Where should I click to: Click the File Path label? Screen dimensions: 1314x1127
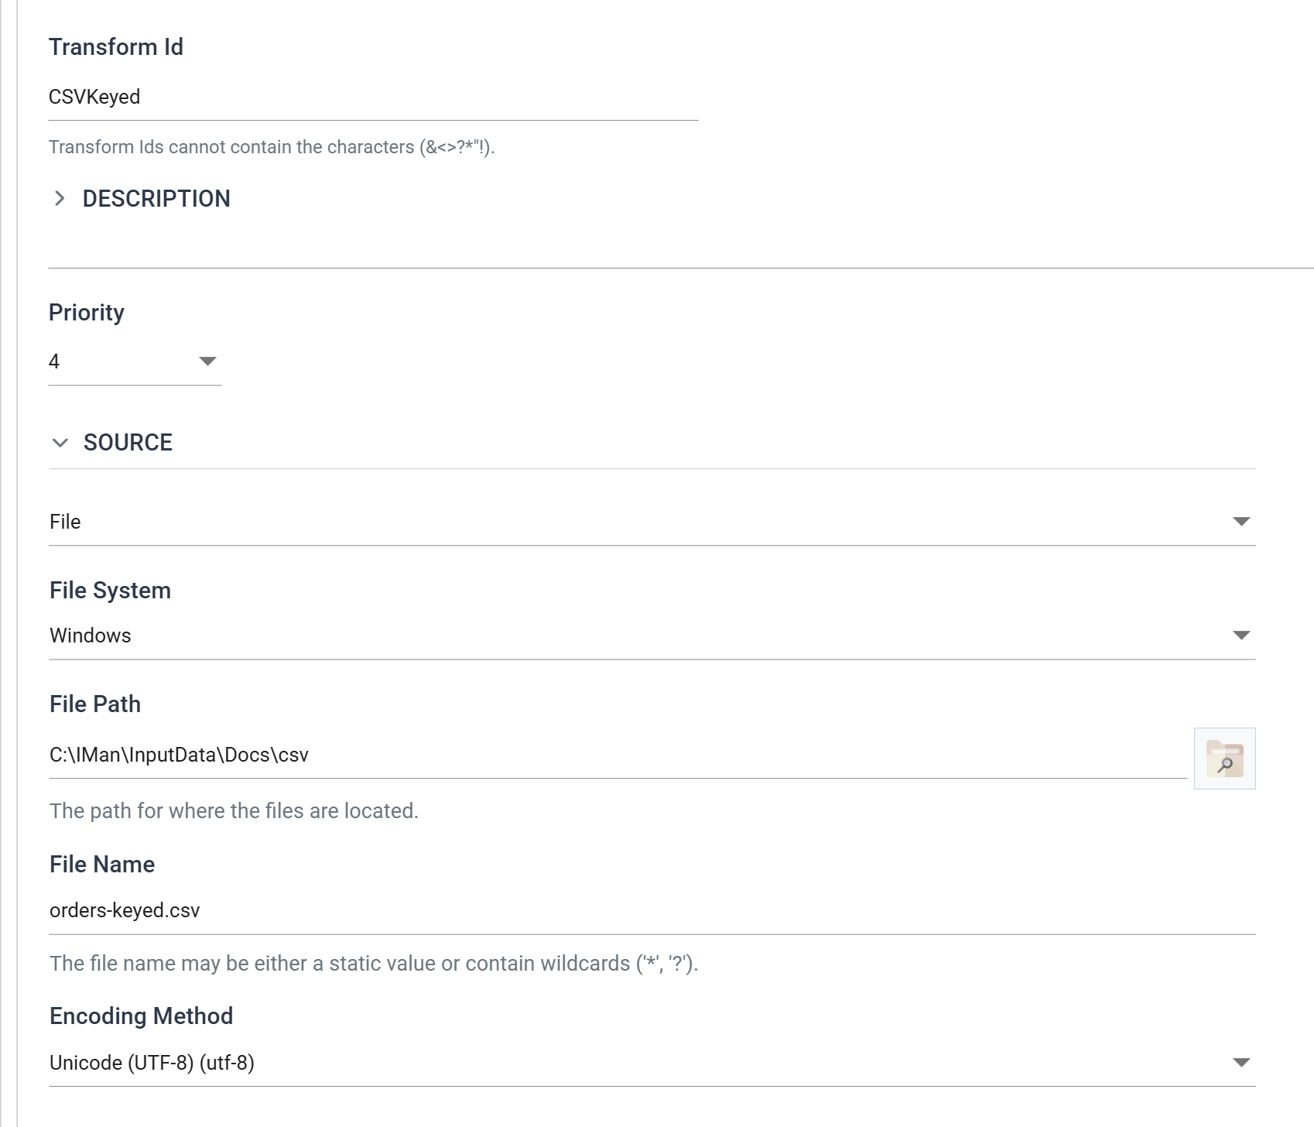click(x=95, y=704)
